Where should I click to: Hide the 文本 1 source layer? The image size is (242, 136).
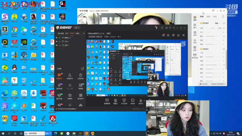pyautogui.click(x=57, y=41)
